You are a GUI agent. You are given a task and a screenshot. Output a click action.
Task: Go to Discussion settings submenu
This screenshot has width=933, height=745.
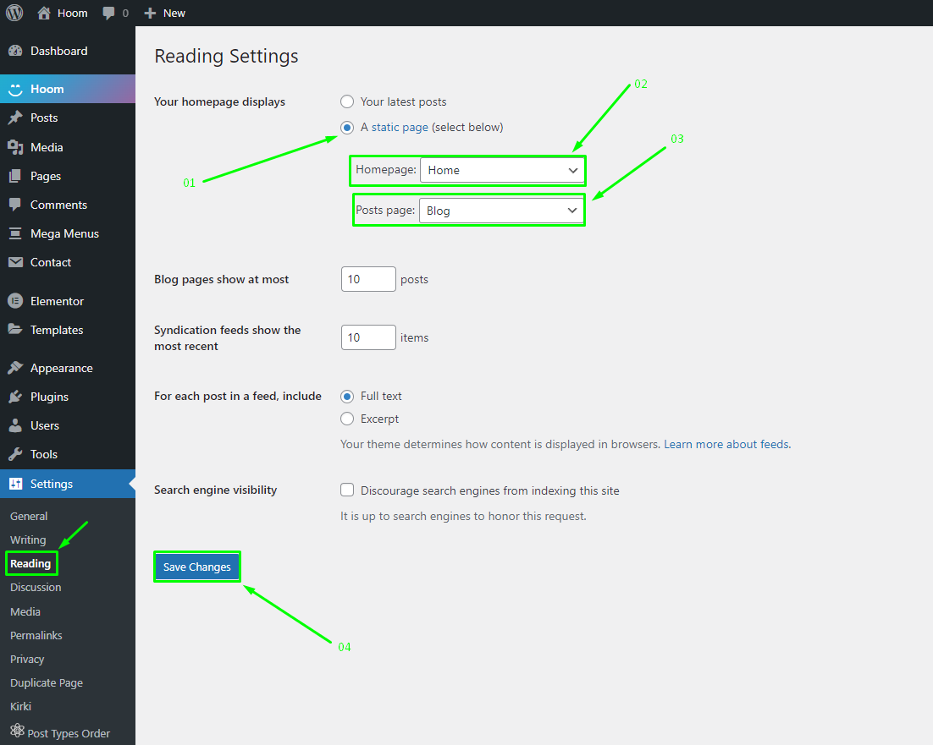click(36, 587)
